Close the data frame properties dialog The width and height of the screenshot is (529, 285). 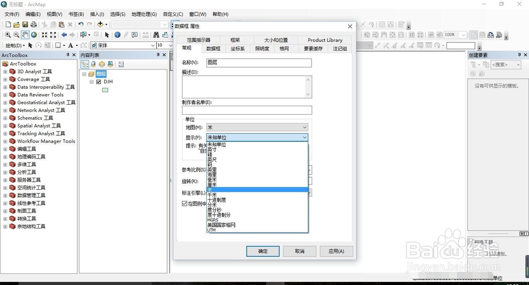[x=350, y=26]
